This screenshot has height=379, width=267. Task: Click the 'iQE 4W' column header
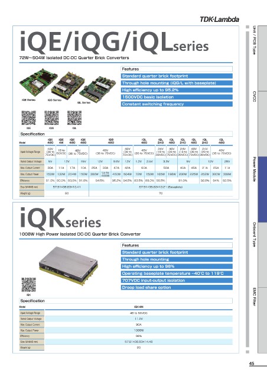click(x=61, y=141)
